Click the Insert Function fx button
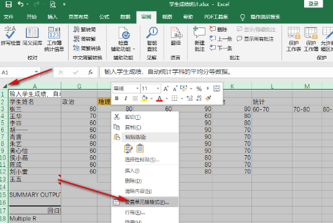Viewport: 333px width, 223px height. click(x=91, y=72)
